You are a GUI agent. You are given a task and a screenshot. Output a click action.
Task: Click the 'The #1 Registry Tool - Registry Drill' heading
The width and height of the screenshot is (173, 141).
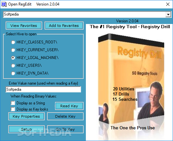tap(130, 27)
